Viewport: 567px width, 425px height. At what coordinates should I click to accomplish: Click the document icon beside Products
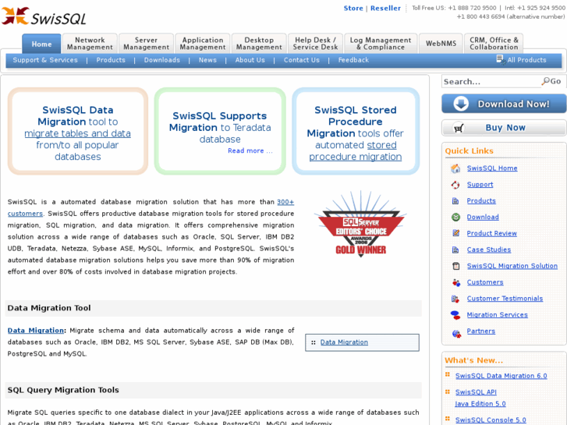coord(455,200)
